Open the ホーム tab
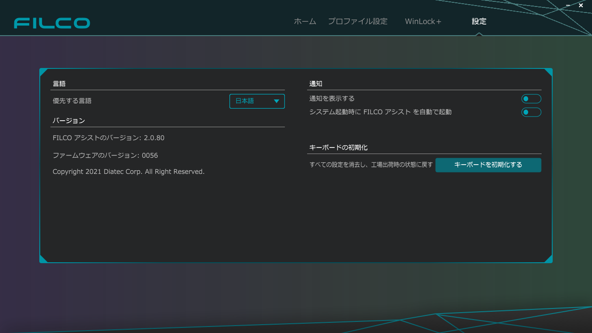The height and width of the screenshot is (333, 592). click(x=305, y=21)
